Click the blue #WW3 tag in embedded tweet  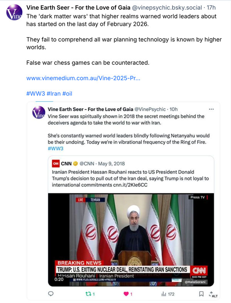[x=55, y=148]
